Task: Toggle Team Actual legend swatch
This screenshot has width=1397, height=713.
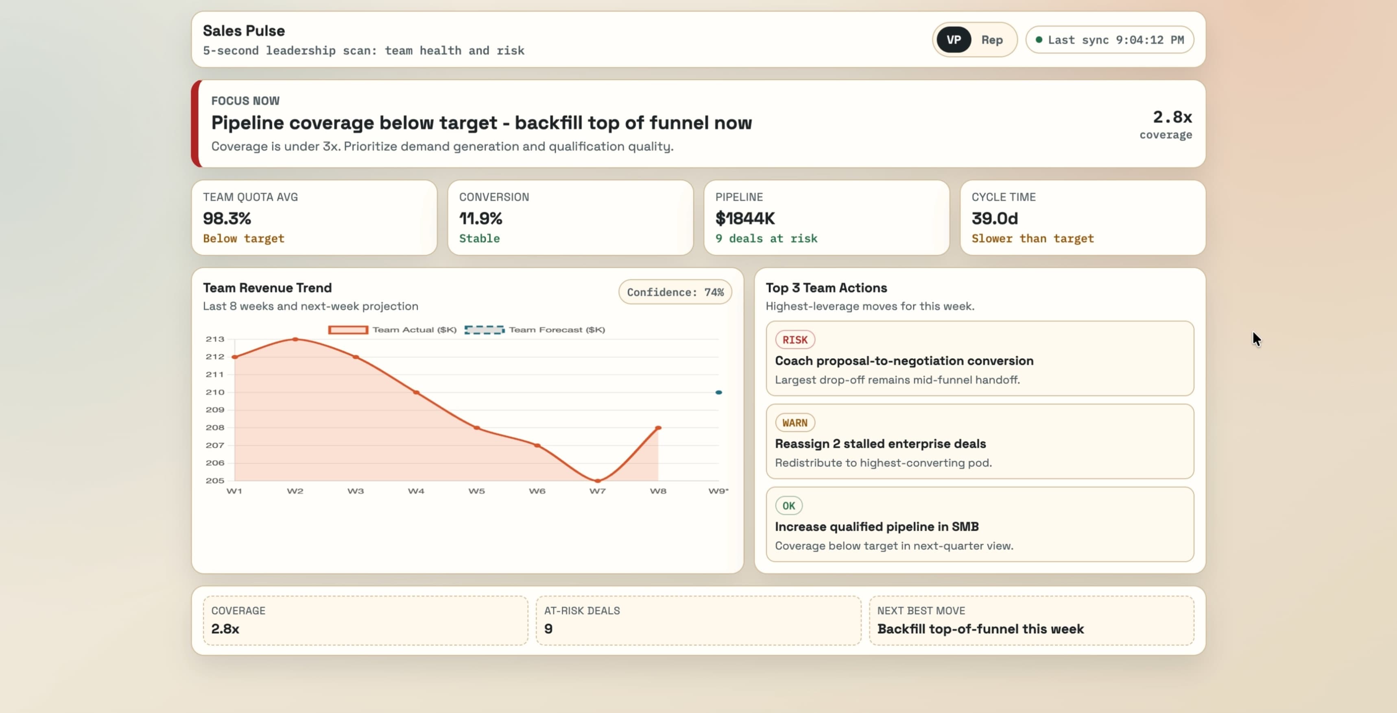Action: tap(348, 329)
